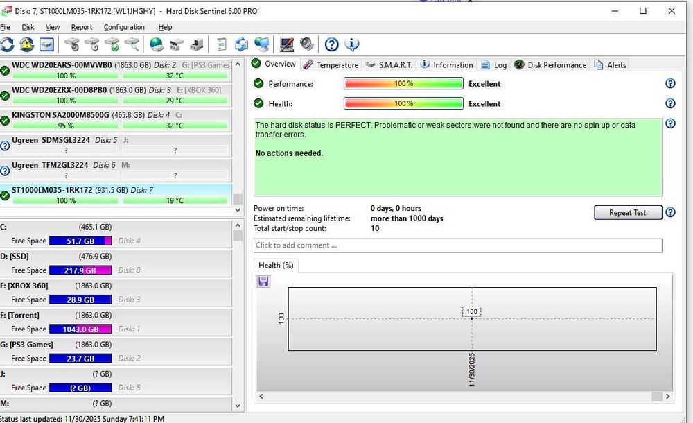Click the help icon beside Health rating
Screen dimensions: 693x423
670,103
